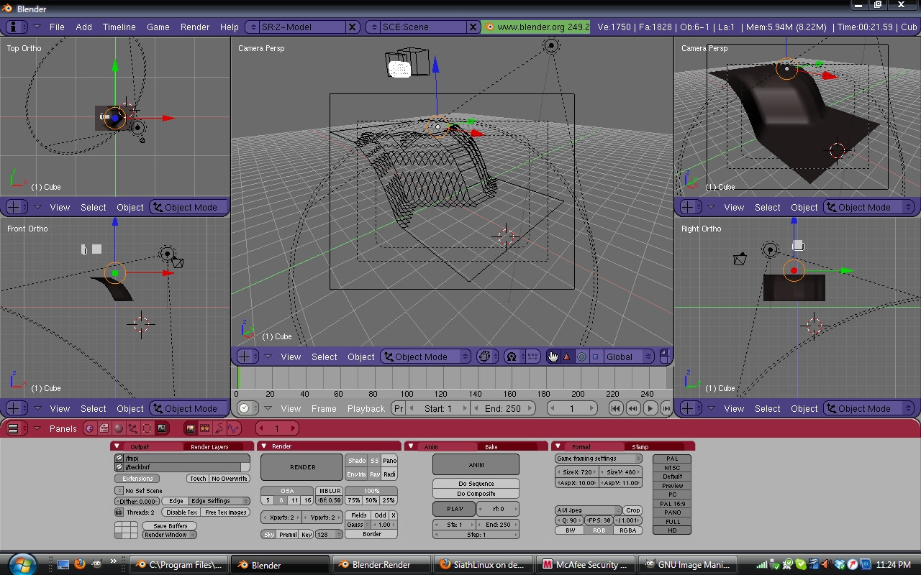This screenshot has height=575, width=921.
Task: Click the PLAY button
Action: [x=455, y=509]
